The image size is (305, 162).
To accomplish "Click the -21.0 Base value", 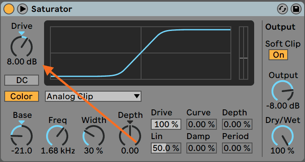I will click(x=22, y=151).
